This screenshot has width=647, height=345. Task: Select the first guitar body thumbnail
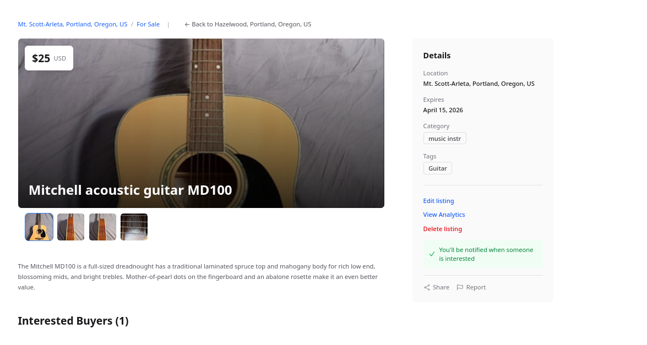(x=39, y=227)
